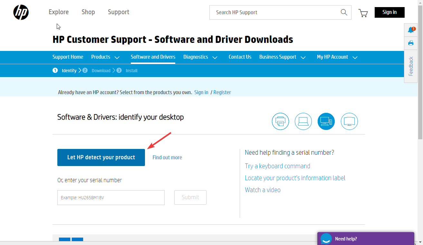Open the notifications bell
423x245 pixels.
pyautogui.click(x=411, y=30)
